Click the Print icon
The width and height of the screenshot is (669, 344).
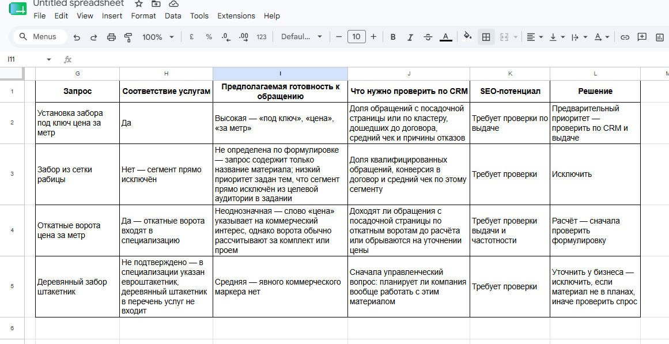click(111, 37)
